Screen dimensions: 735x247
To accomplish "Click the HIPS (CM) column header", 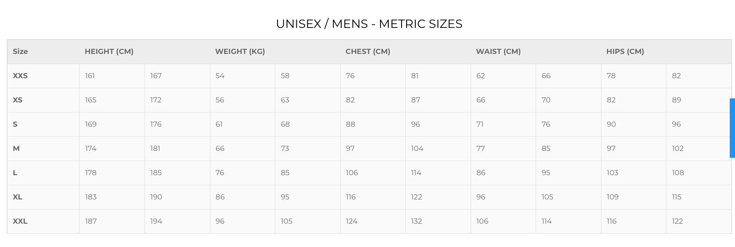I will pos(625,51).
